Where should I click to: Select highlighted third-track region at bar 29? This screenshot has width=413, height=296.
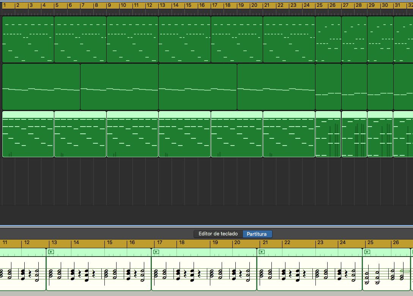point(380,134)
